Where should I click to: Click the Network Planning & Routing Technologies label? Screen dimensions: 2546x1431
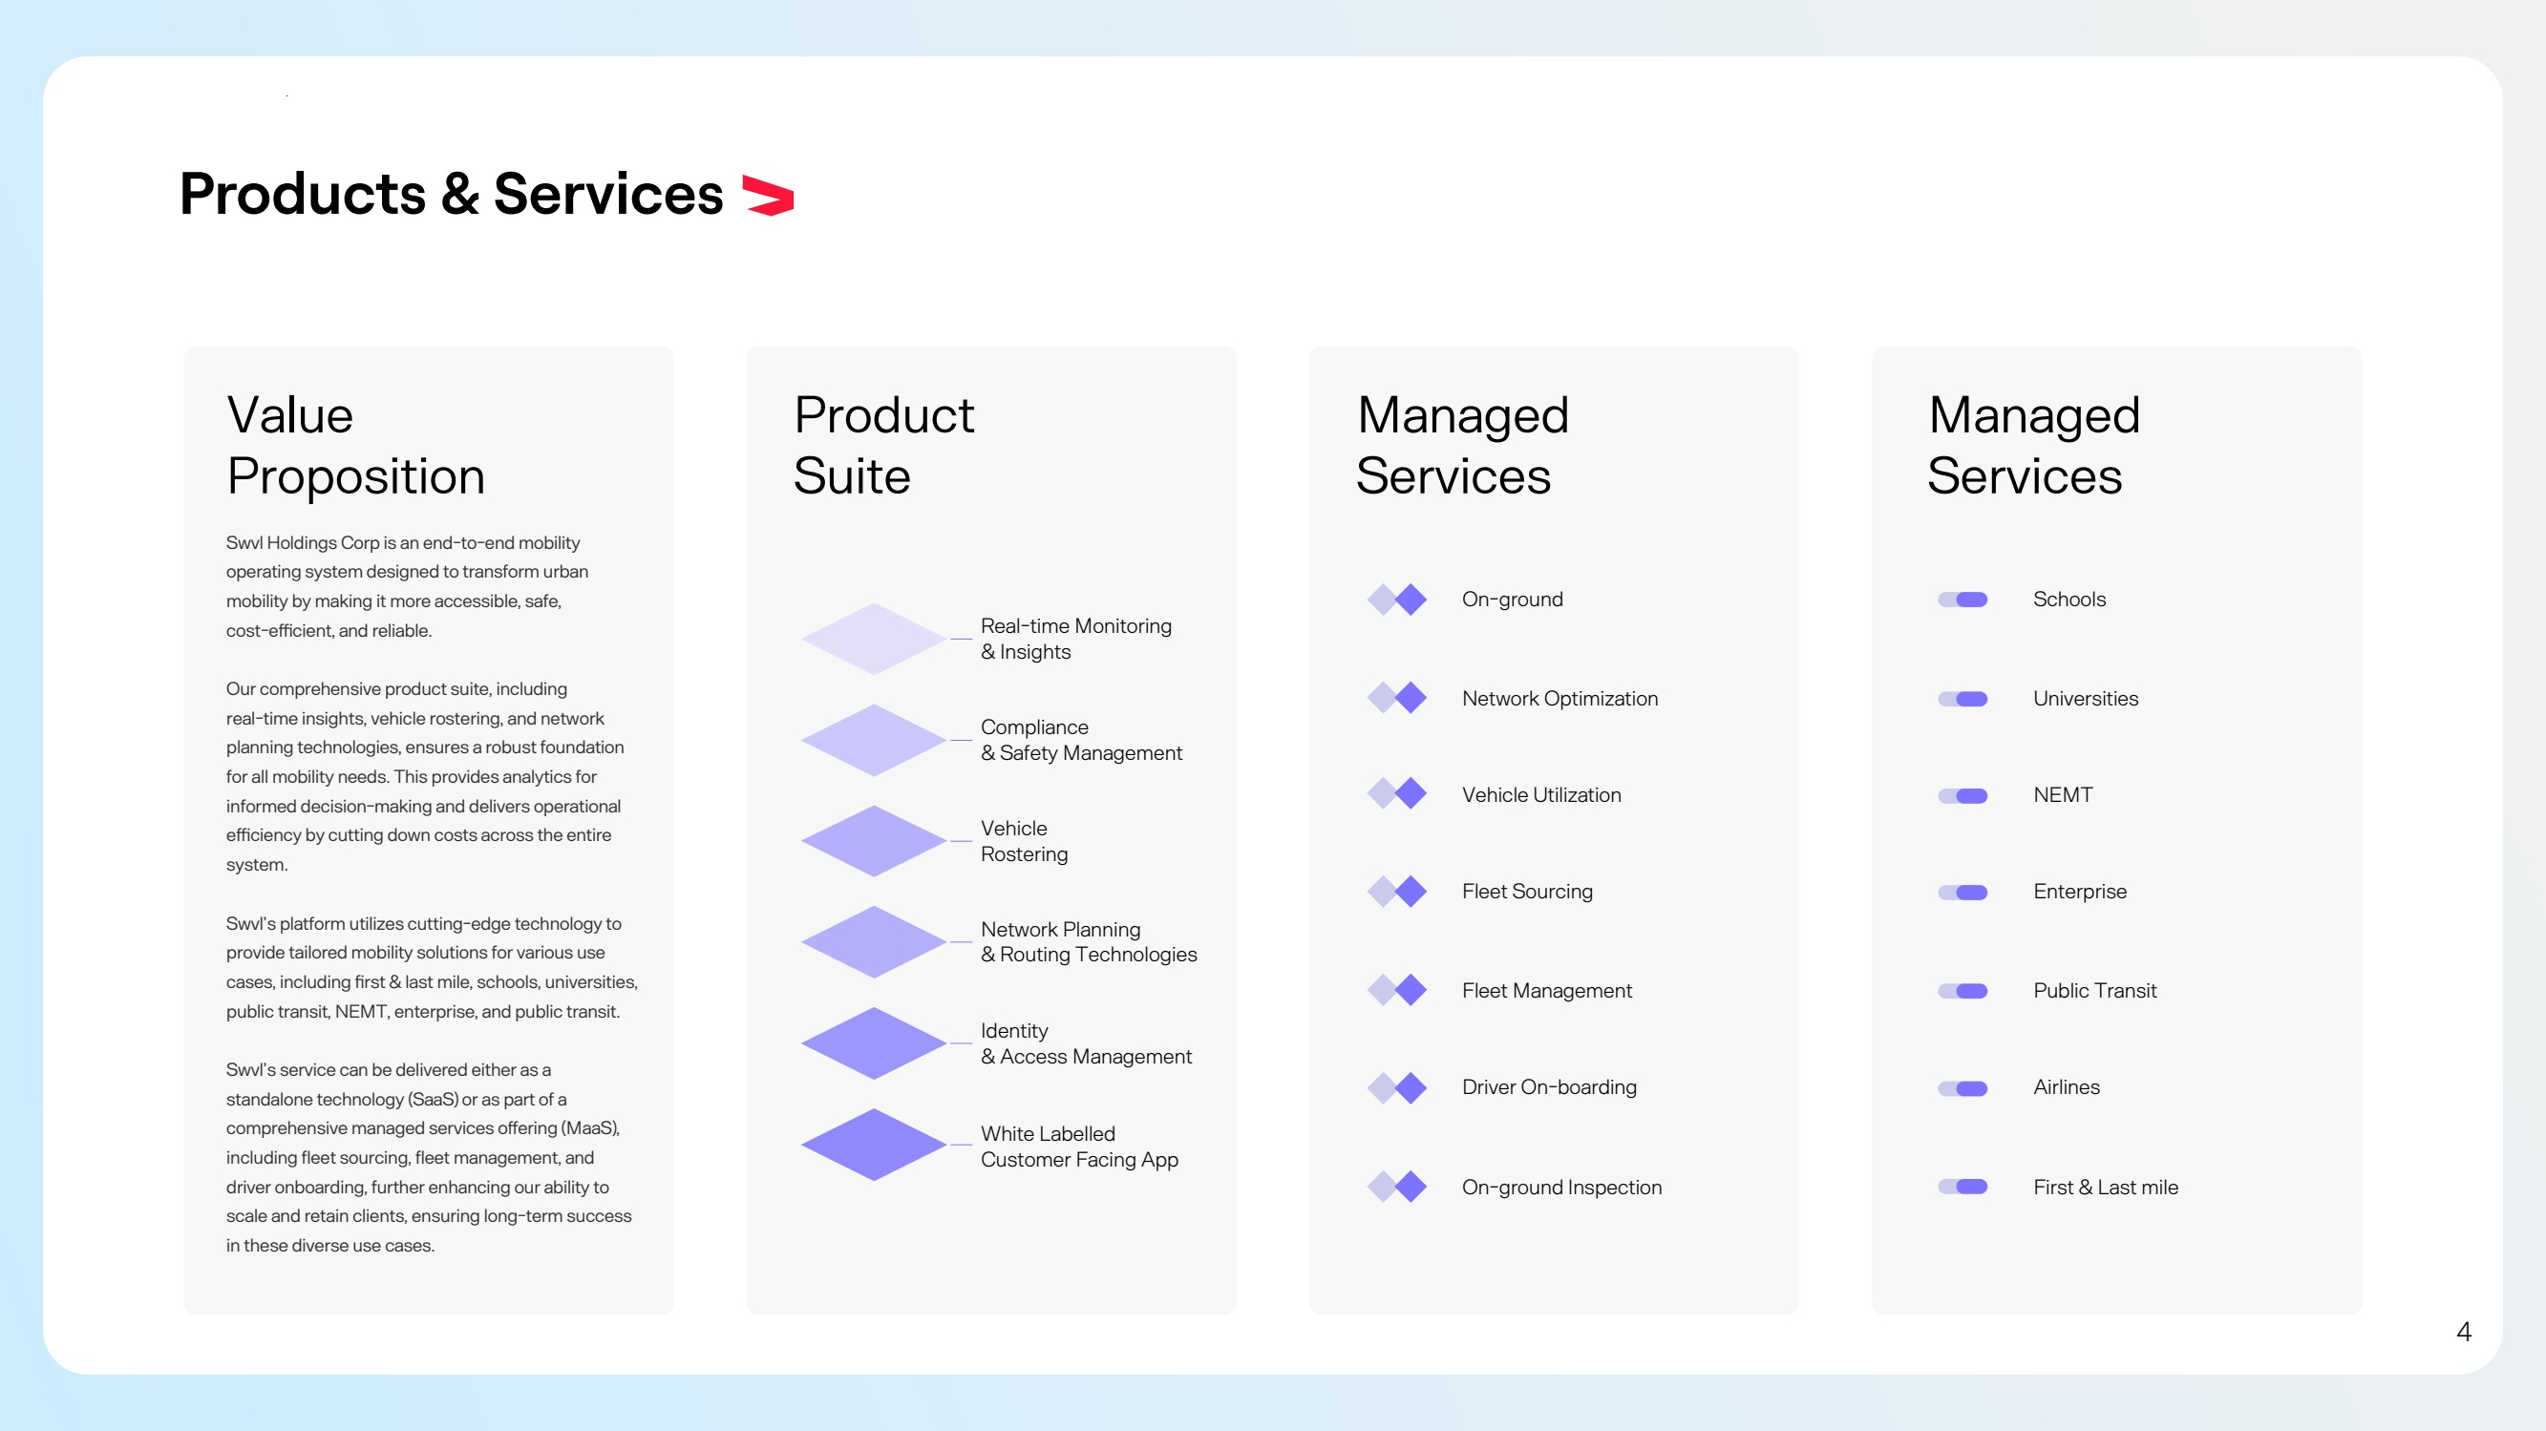coord(1088,942)
